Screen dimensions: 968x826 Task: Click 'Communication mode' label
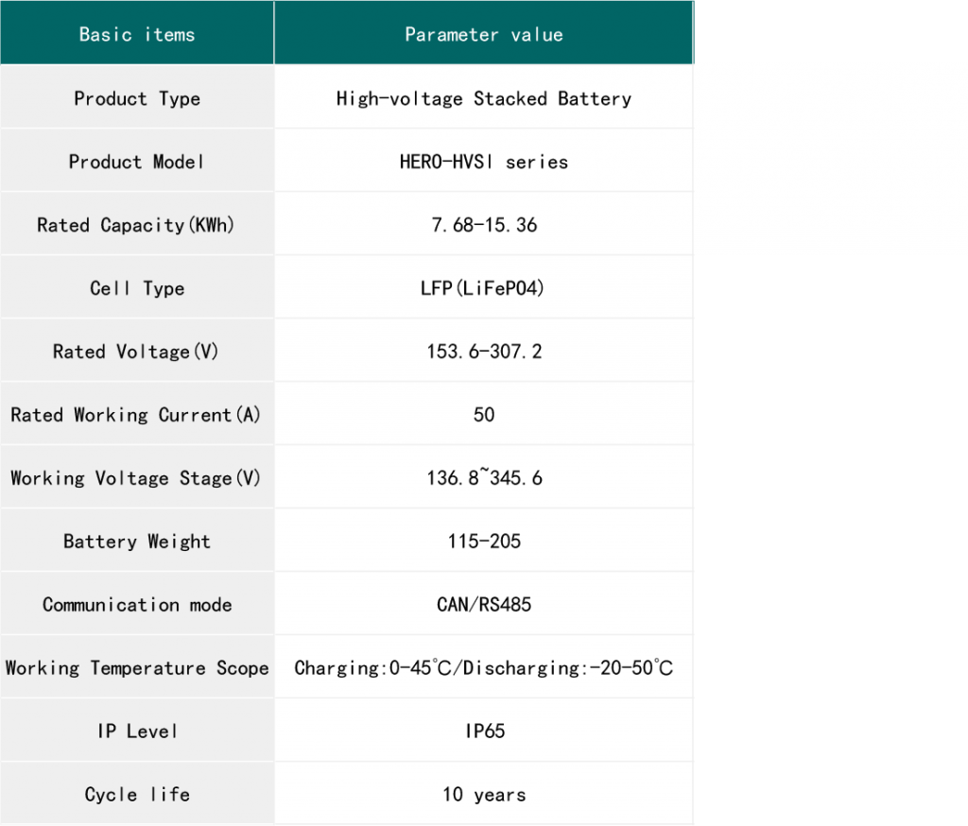(137, 604)
